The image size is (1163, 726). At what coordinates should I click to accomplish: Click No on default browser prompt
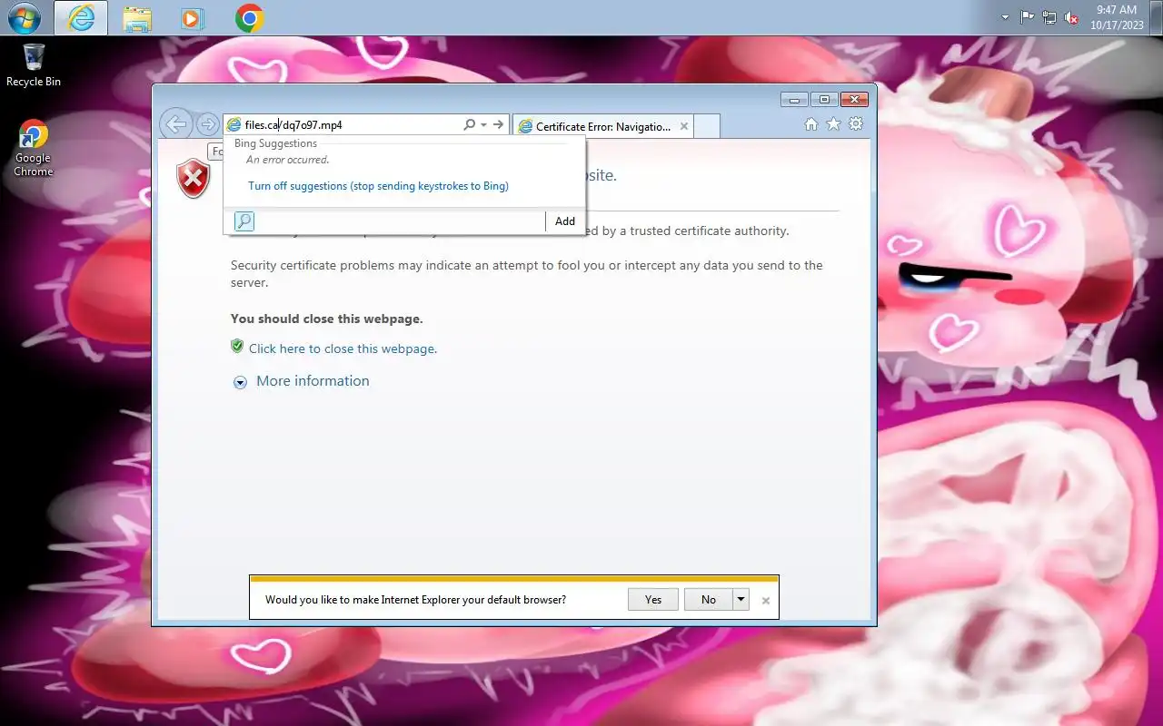(x=709, y=600)
